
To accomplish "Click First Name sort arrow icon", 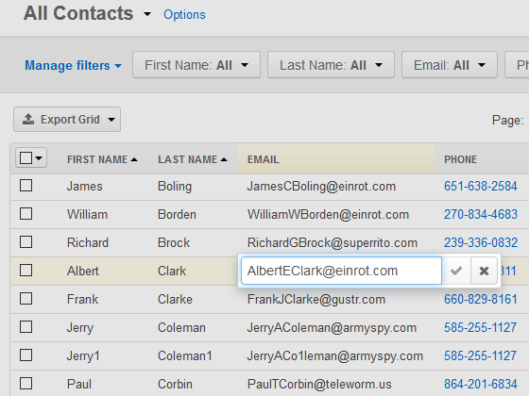I will (x=134, y=159).
